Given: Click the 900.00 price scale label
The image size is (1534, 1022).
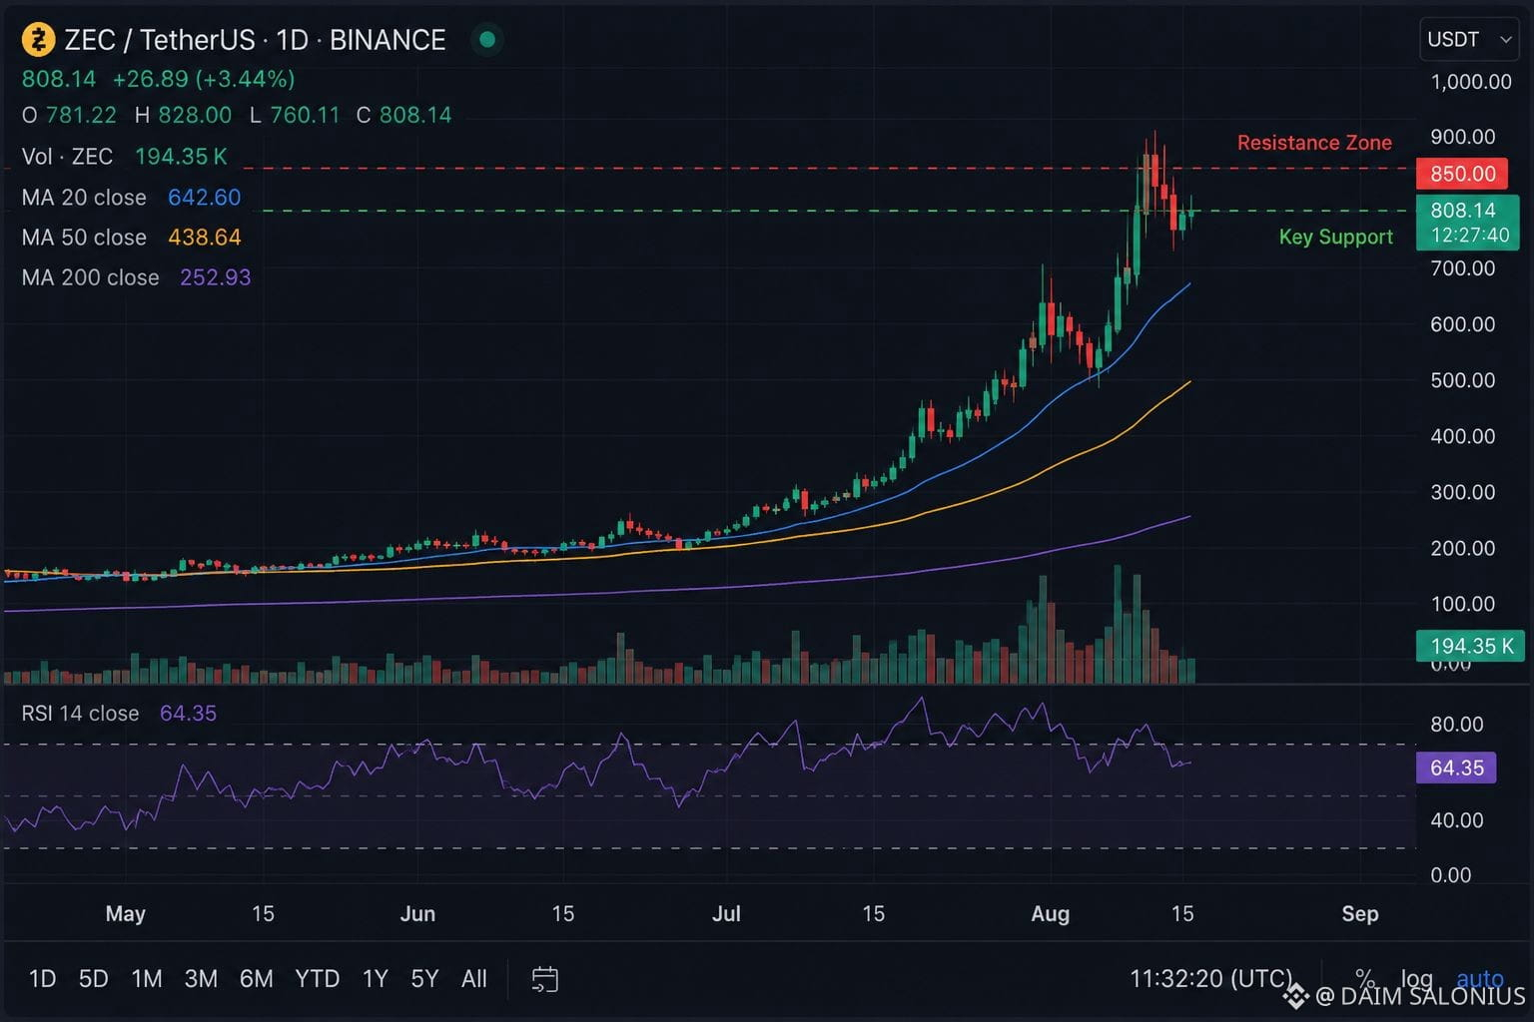Looking at the screenshot, I should coord(1463,137).
